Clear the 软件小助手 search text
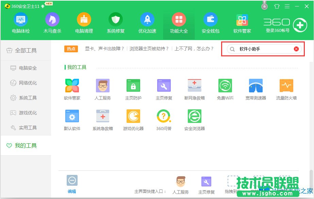Image resolution: width=314 pixels, height=199 pixels. coord(296,49)
